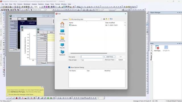This screenshot has height=102, width=182.
Task: Open the Plot menu
Action: click(15, 4)
